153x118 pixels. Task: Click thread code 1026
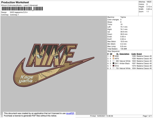click(134, 58)
